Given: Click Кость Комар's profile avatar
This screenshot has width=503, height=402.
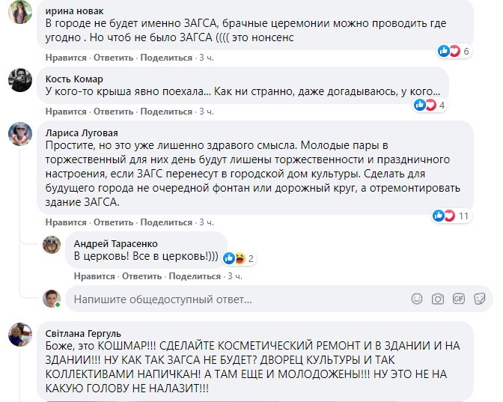Looking at the screenshot, I should (19, 79).
